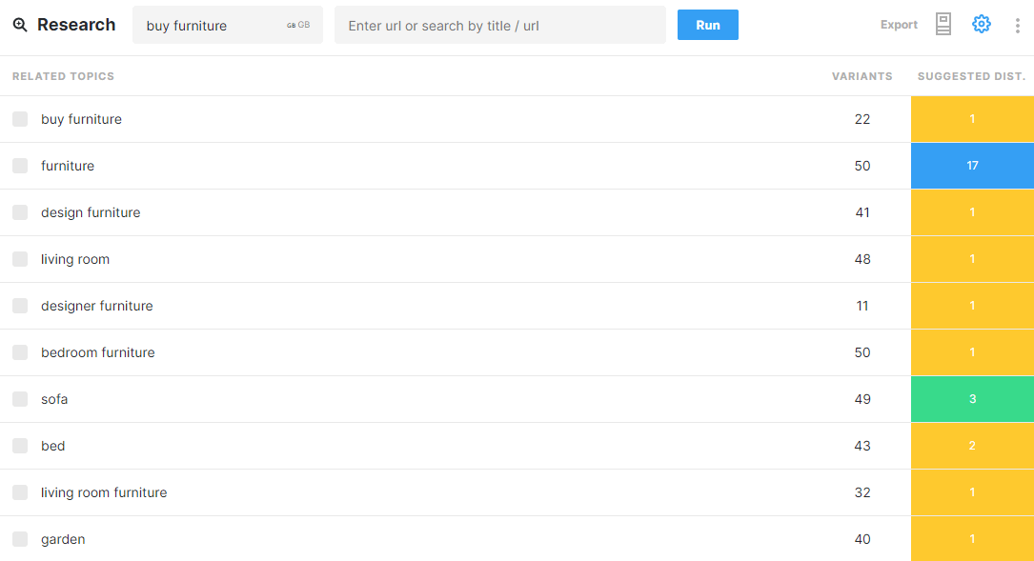1034x561 pixels.
Task: Select the sofa topic checkbox
Action: click(20, 399)
